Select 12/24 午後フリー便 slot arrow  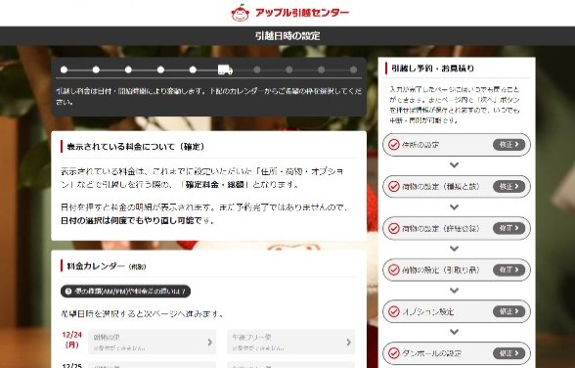(349, 342)
